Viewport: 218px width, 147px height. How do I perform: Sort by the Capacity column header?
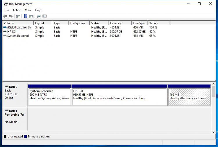120,23
